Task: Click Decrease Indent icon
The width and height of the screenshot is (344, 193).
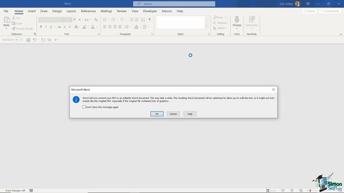Action: point(131,20)
